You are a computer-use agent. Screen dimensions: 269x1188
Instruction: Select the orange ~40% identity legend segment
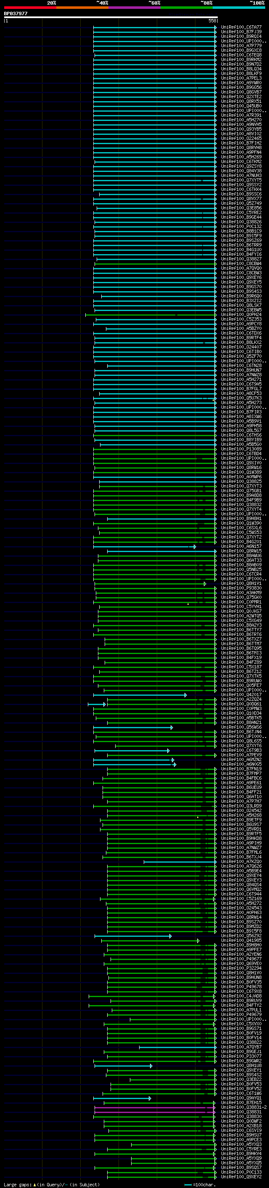(x=82, y=8)
